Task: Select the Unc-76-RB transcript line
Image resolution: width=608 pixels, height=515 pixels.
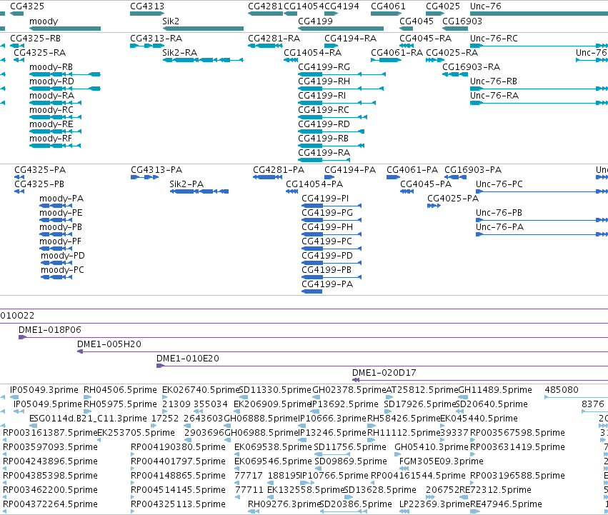Action: point(539,89)
